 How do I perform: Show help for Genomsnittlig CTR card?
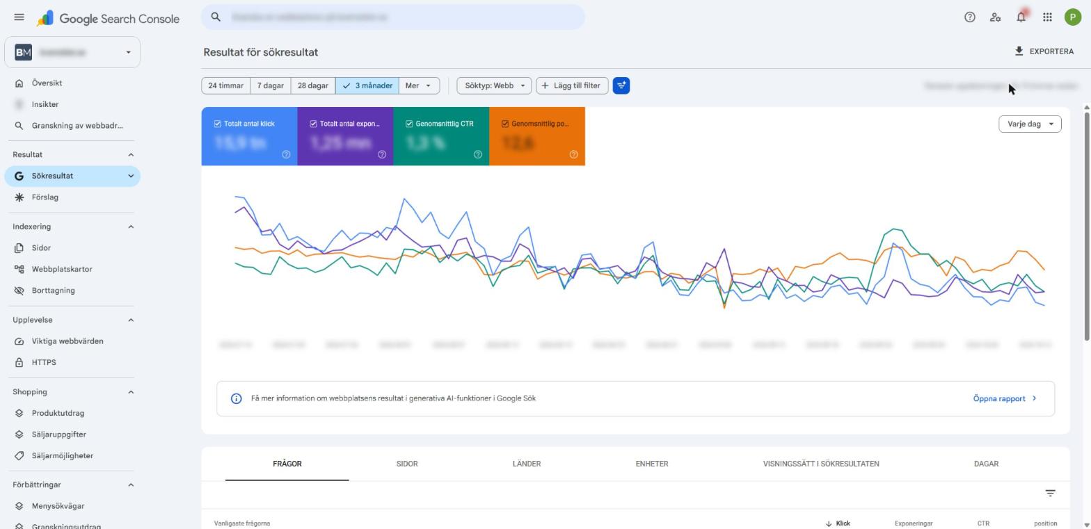click(x=477, y=154)
